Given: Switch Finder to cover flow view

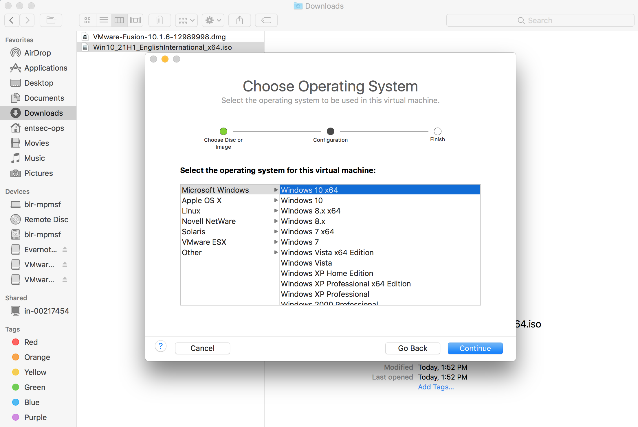Looking at the screenshot, I should coord(135,20).
